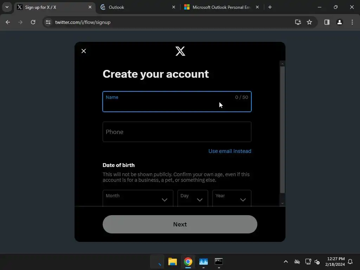Viewport: 360px width, 270px height.
Task: Close the Sign up for X tab
Action: 90,7
